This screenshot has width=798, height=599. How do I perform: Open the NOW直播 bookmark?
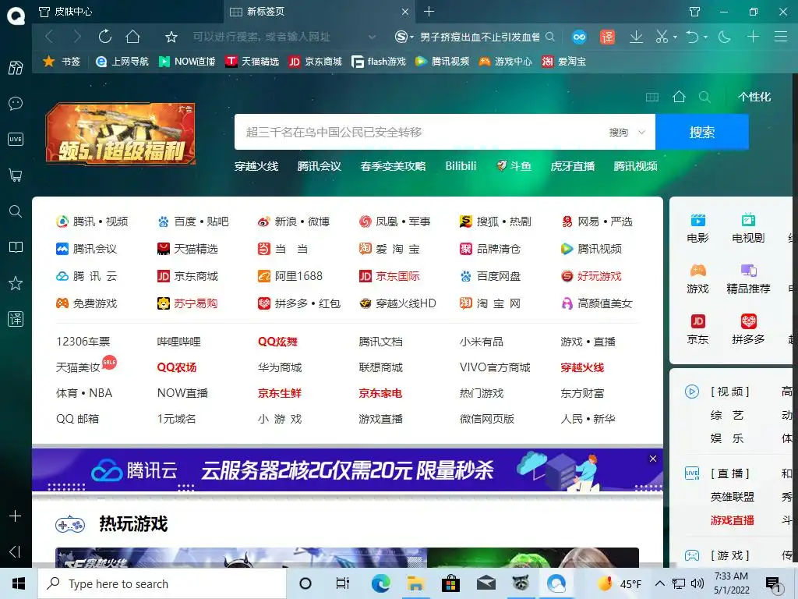coord(187,62)
